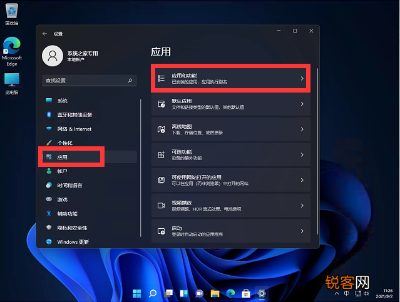Expand the 可选功能 chevron arrow

302,154
